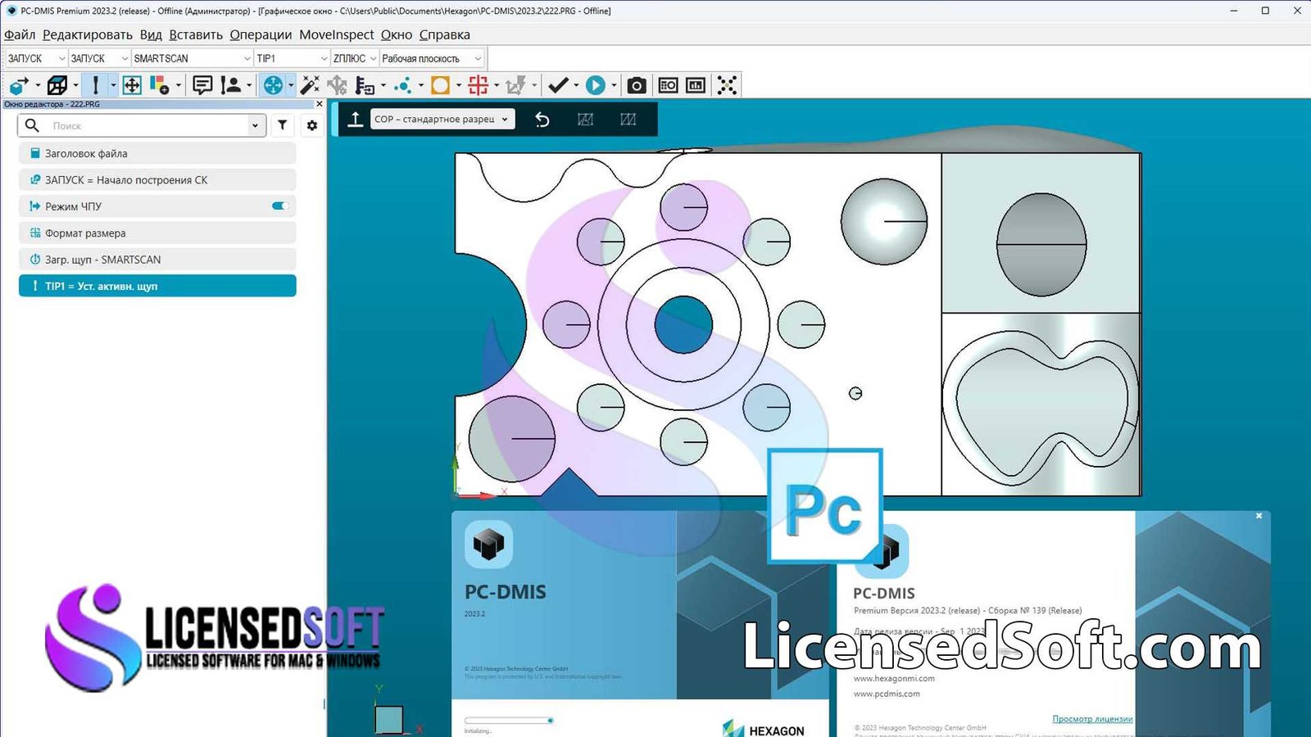The height and width of the screenshot is (737, 1311).
Task: Click the magic wand icon
Action: pos(310,85)
